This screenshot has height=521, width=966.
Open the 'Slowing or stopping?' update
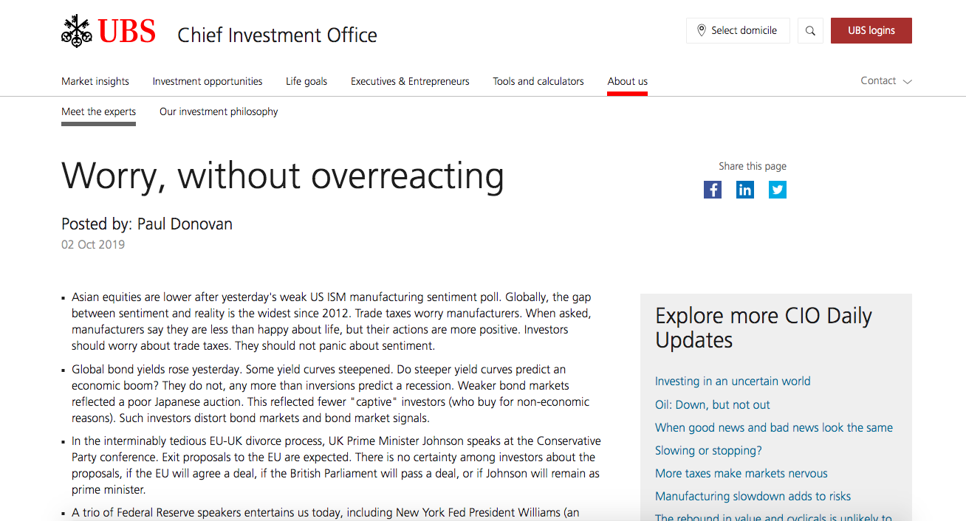click(x=708, y=450)
